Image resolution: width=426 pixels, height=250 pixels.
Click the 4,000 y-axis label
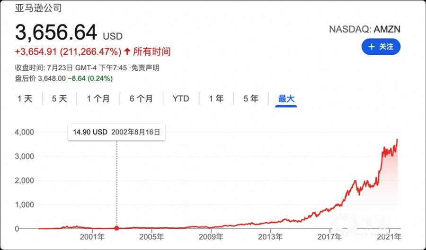[25, 132]
